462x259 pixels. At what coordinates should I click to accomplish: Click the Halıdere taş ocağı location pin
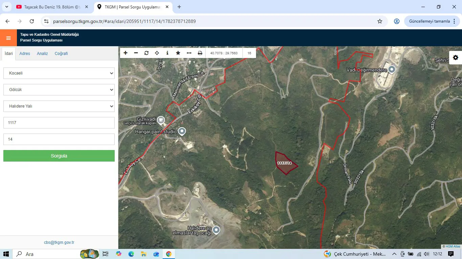(216, 230)
